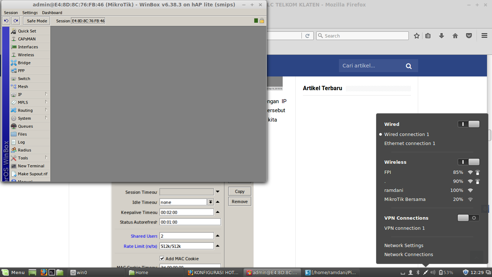
Task: Toggle WinBox Safe Mode
Action: pyautogui.click(x=37, y=21)
